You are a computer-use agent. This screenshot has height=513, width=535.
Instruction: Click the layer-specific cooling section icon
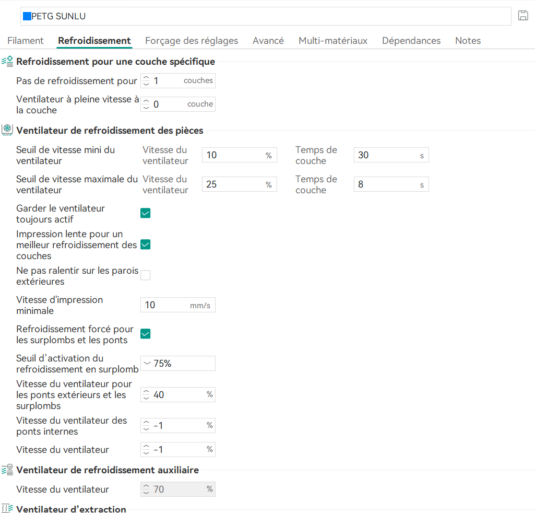point(7,62)
